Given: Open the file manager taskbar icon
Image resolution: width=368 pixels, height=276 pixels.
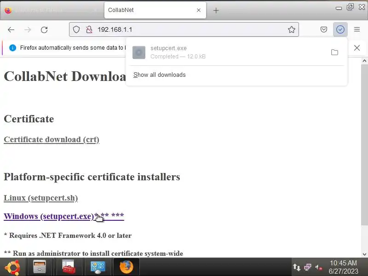Looking at the screenshot, I should pyautogui.click(x=40, y=267).
